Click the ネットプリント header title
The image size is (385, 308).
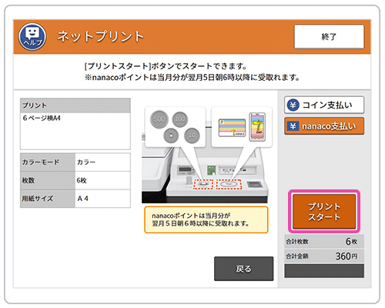tap(100, 36)
